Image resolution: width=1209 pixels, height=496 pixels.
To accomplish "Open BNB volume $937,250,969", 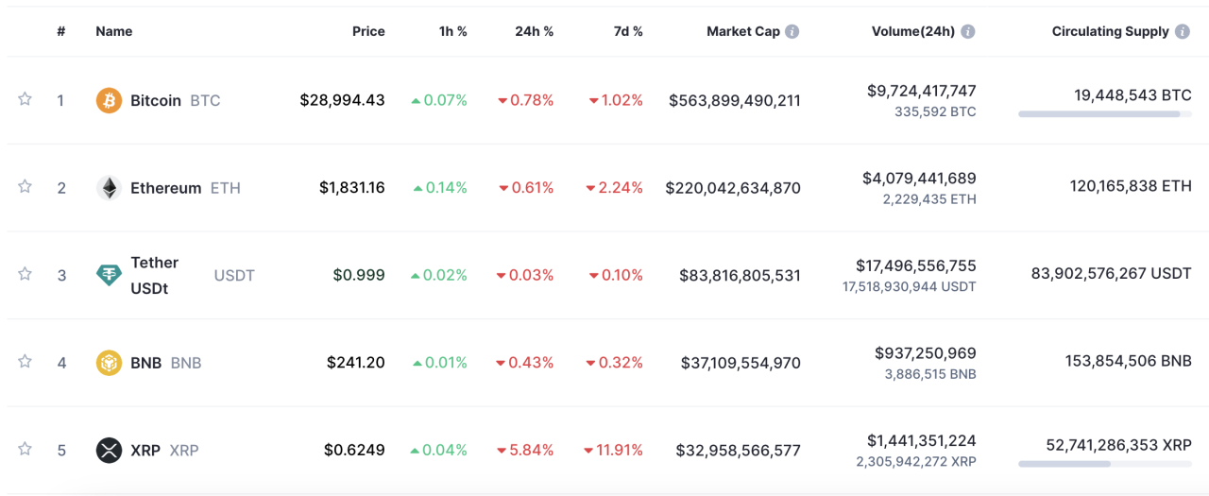I will point(926,352).
